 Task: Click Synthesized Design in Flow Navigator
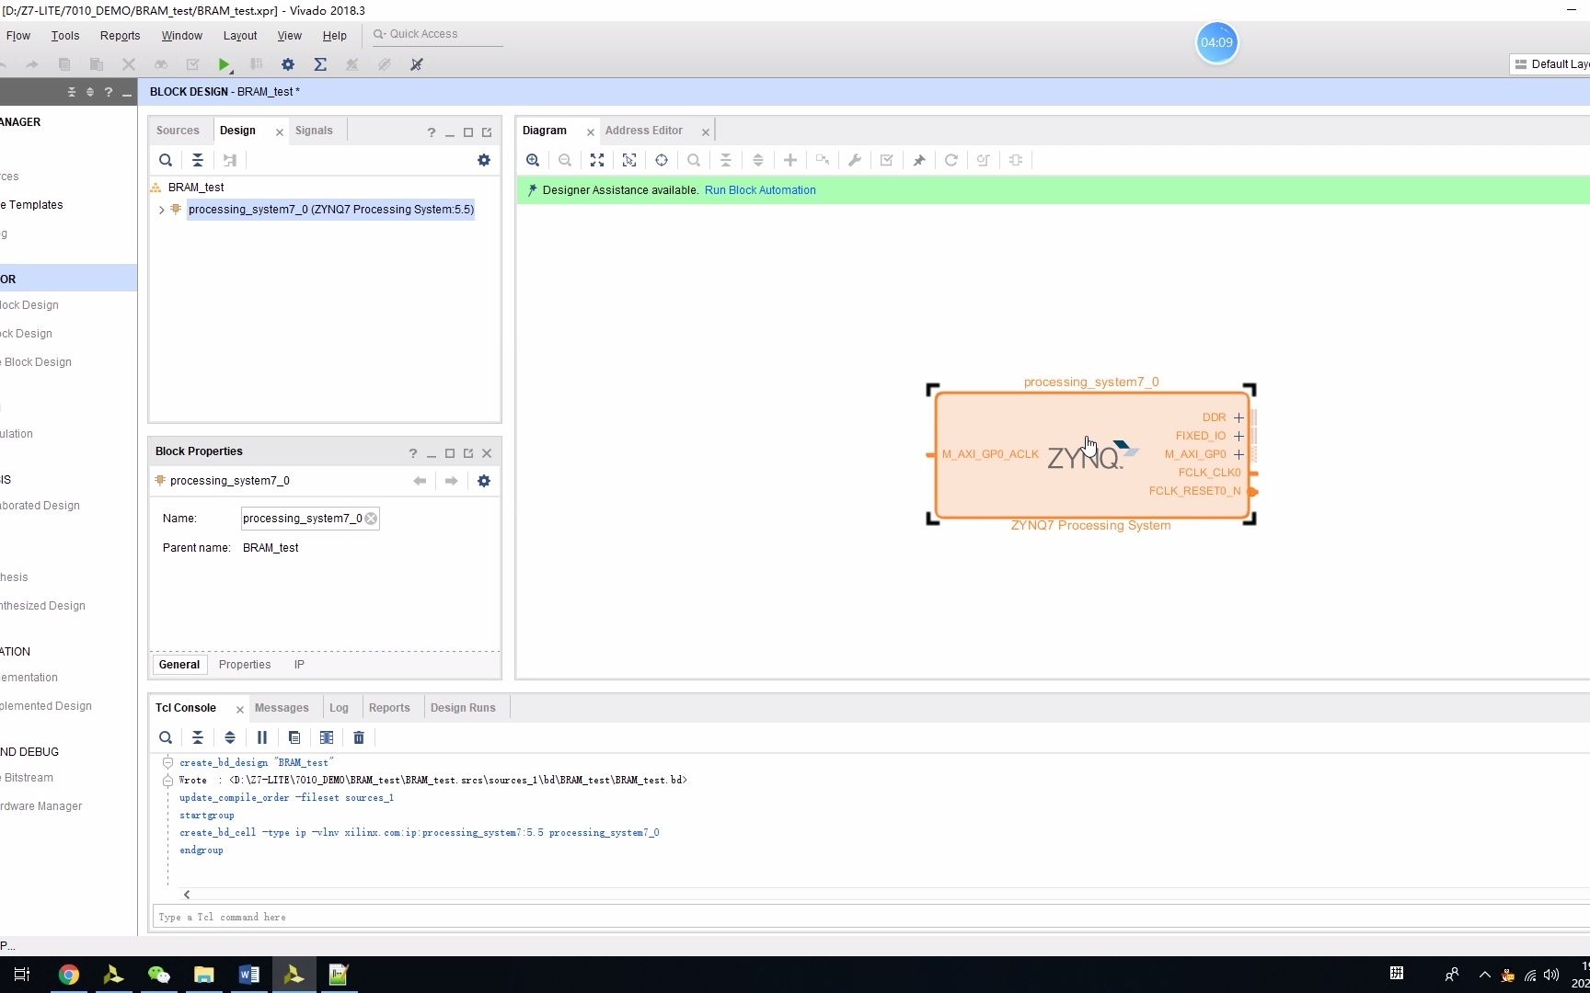[x=42, y=606]
